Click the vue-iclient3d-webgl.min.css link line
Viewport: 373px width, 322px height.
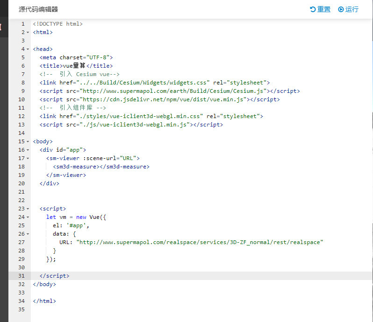pyautogui.click(x=151, y=116)
